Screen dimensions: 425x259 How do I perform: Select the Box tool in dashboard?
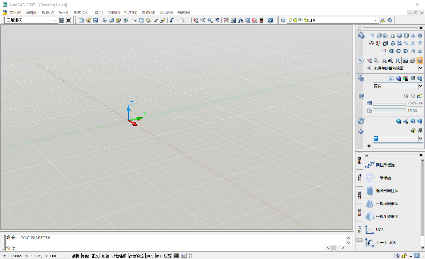tap(379, 35)
